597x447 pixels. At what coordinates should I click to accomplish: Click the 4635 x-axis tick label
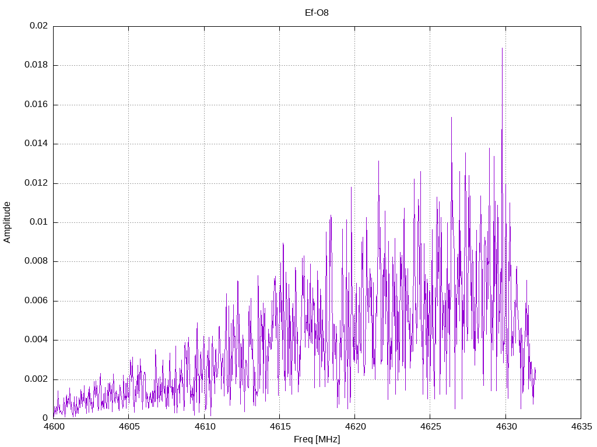581,427
